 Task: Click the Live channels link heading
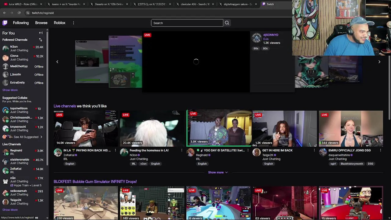pyautogui.click(x=65, y=106)
